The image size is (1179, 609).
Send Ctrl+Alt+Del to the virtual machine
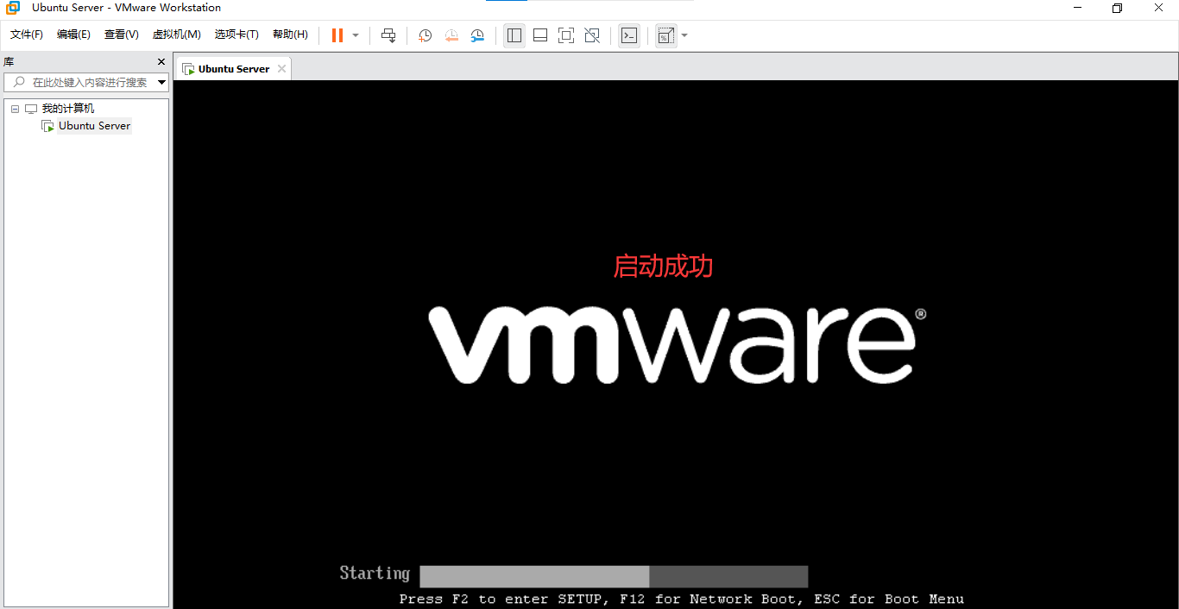pos(389,35)
